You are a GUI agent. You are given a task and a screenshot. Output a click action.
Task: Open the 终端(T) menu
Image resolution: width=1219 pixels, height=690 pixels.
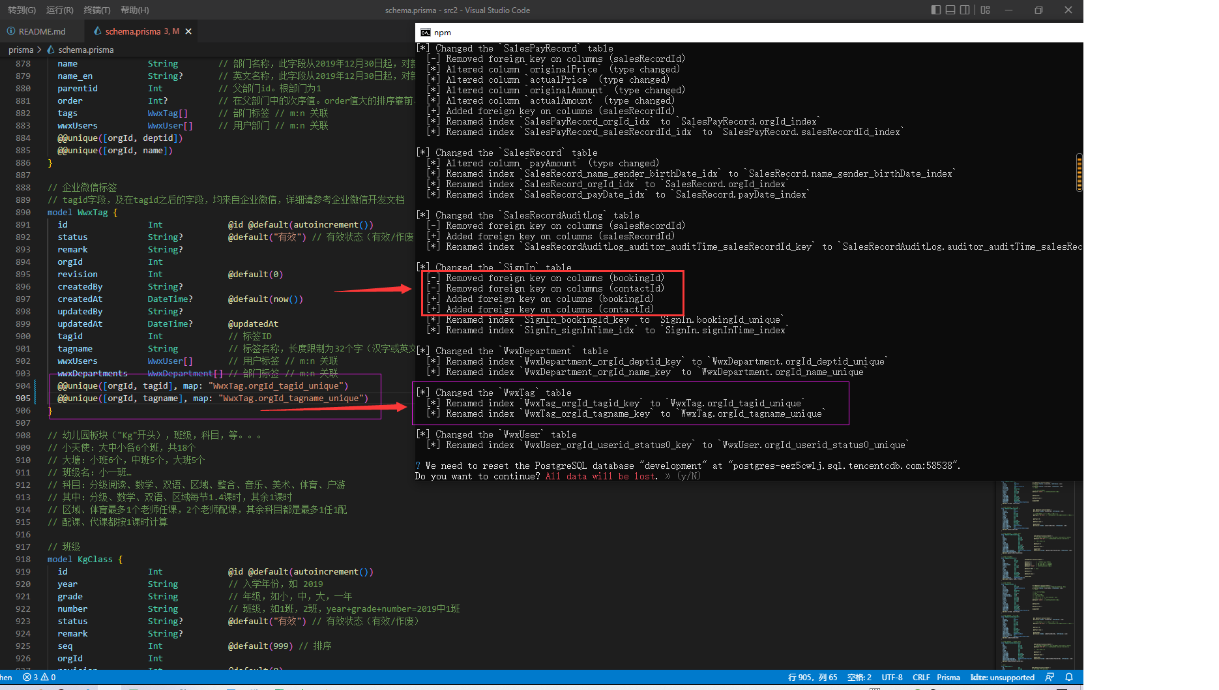(x=96, y=10)
